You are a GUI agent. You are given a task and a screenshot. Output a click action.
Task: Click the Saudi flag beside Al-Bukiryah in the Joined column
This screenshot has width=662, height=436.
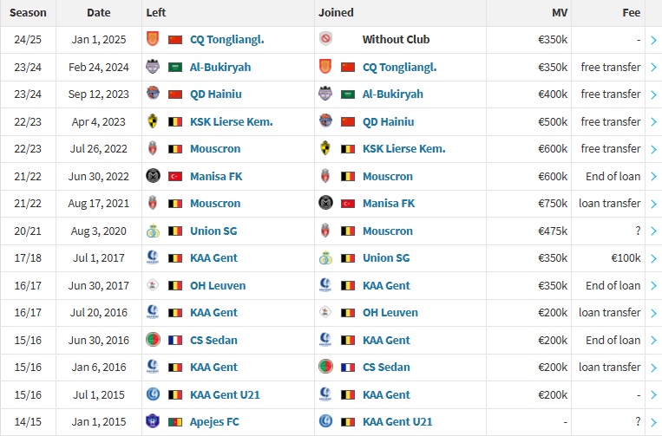(348, 94)
